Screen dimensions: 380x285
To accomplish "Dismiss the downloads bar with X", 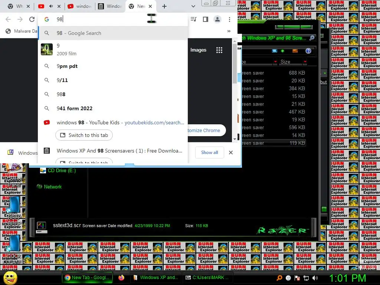I will click(231, 153).
